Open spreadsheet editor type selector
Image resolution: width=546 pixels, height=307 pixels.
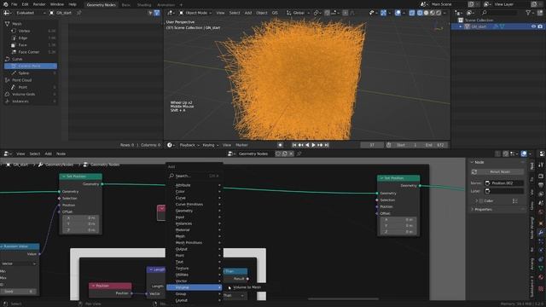coord(8,13)
